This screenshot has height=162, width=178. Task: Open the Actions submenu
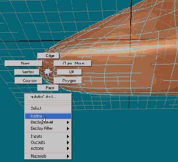click(48, 148)
